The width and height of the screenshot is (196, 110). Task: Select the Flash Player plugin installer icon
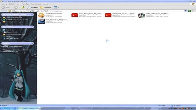[108, 15]
